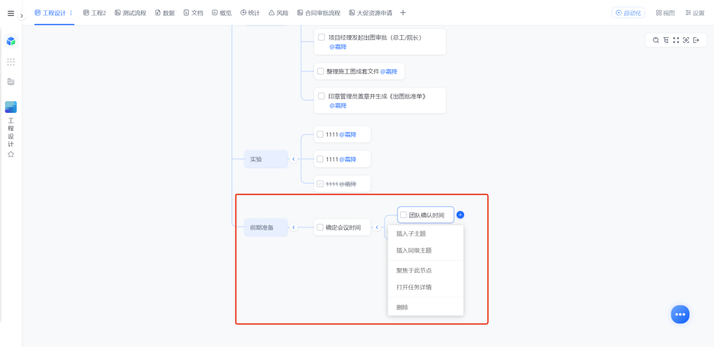714x347 pixels.
Task: Collapse the 实验 branch chevron
Action: coord(294,159)
